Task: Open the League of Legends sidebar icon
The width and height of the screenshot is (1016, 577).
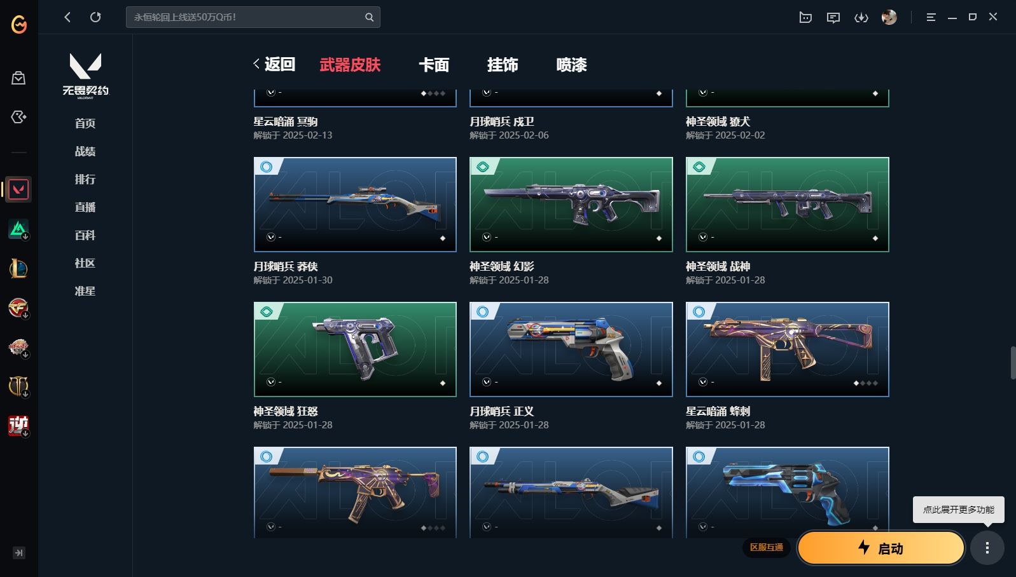Action: 18,268
